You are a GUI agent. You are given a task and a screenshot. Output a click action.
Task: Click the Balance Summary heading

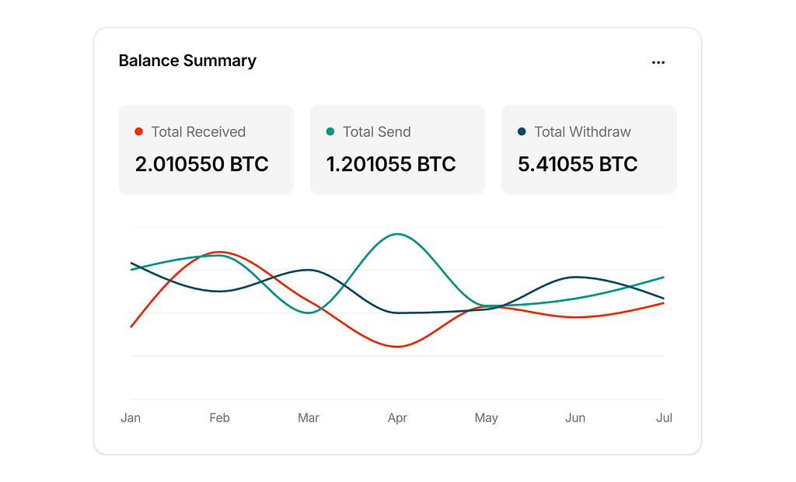click(x=187, y=61)
